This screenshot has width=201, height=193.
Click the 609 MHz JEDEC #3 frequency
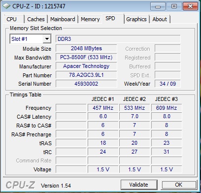167,108
